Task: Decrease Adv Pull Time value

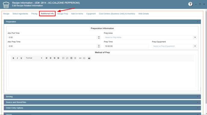Action: [99, 38]
